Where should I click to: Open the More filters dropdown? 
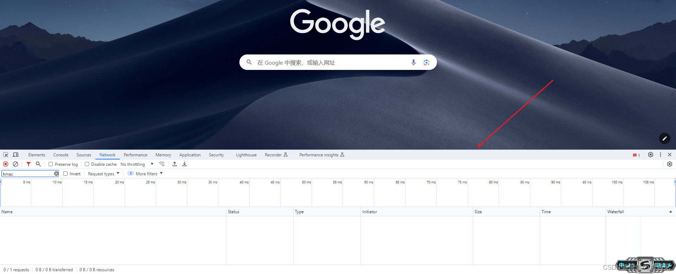[x=149, y=174]
